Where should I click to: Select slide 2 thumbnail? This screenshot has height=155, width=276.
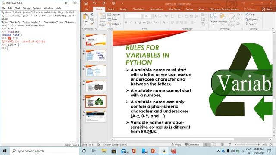96,55
